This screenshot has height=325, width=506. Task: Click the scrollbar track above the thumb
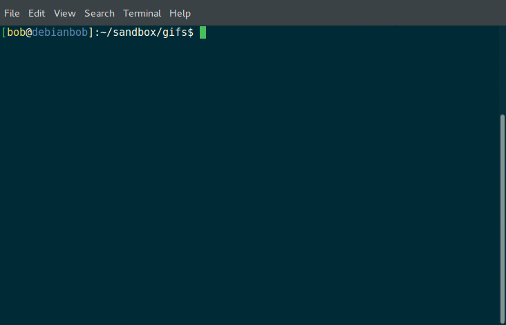pos(502,70)
